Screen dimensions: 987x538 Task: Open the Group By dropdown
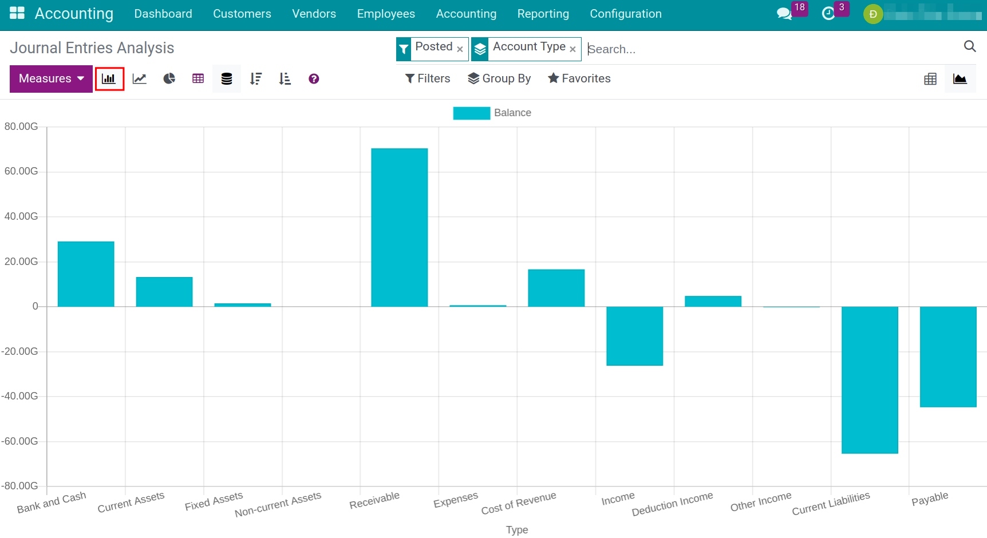(499, 78)
